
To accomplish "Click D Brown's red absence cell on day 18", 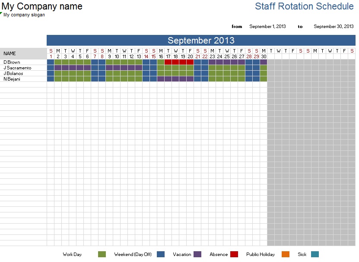I will click(175, 62).
